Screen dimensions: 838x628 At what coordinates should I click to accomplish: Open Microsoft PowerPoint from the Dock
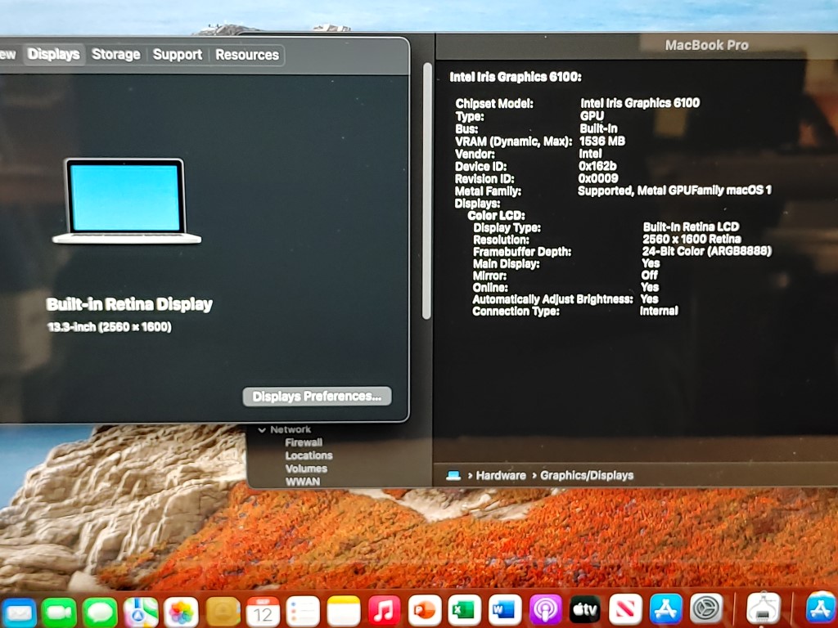point(425,611)
